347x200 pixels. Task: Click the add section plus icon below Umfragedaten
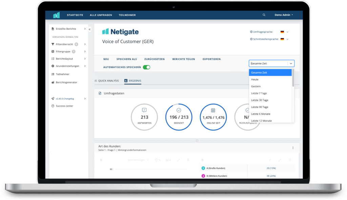pyautogui.click(x=197, y=140)
